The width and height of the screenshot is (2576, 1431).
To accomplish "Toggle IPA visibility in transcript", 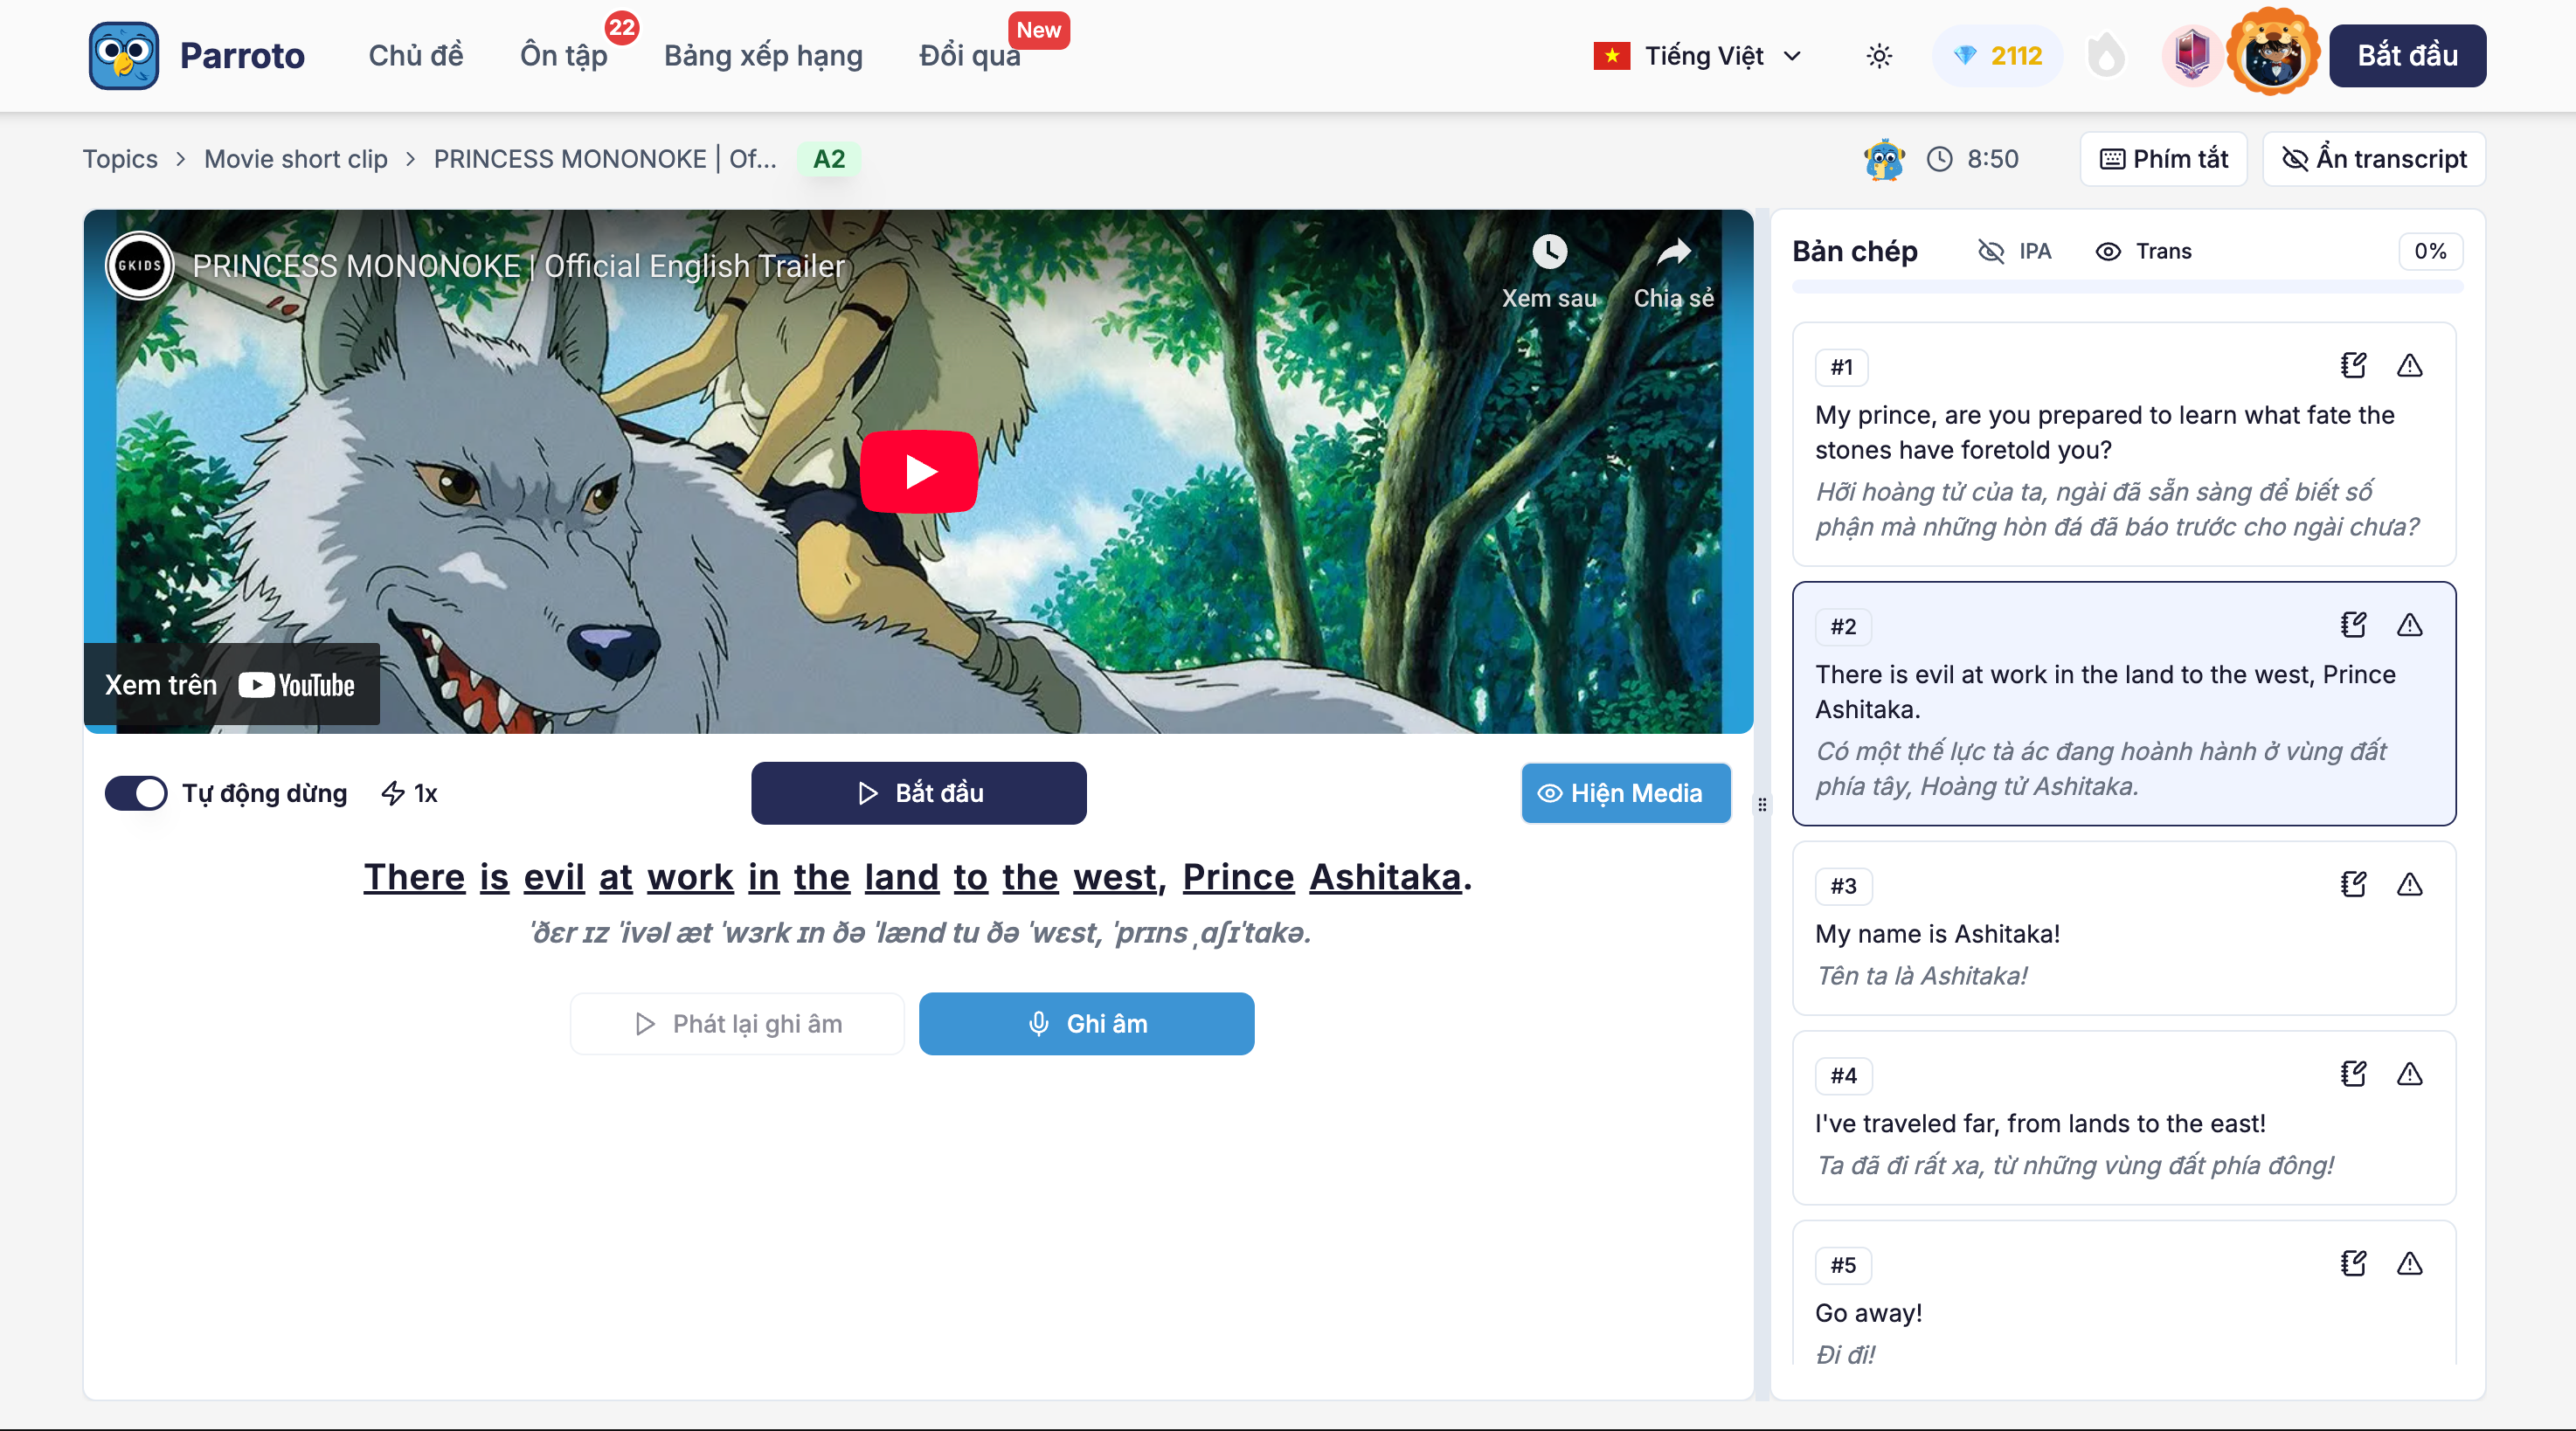I will 2015,251.
